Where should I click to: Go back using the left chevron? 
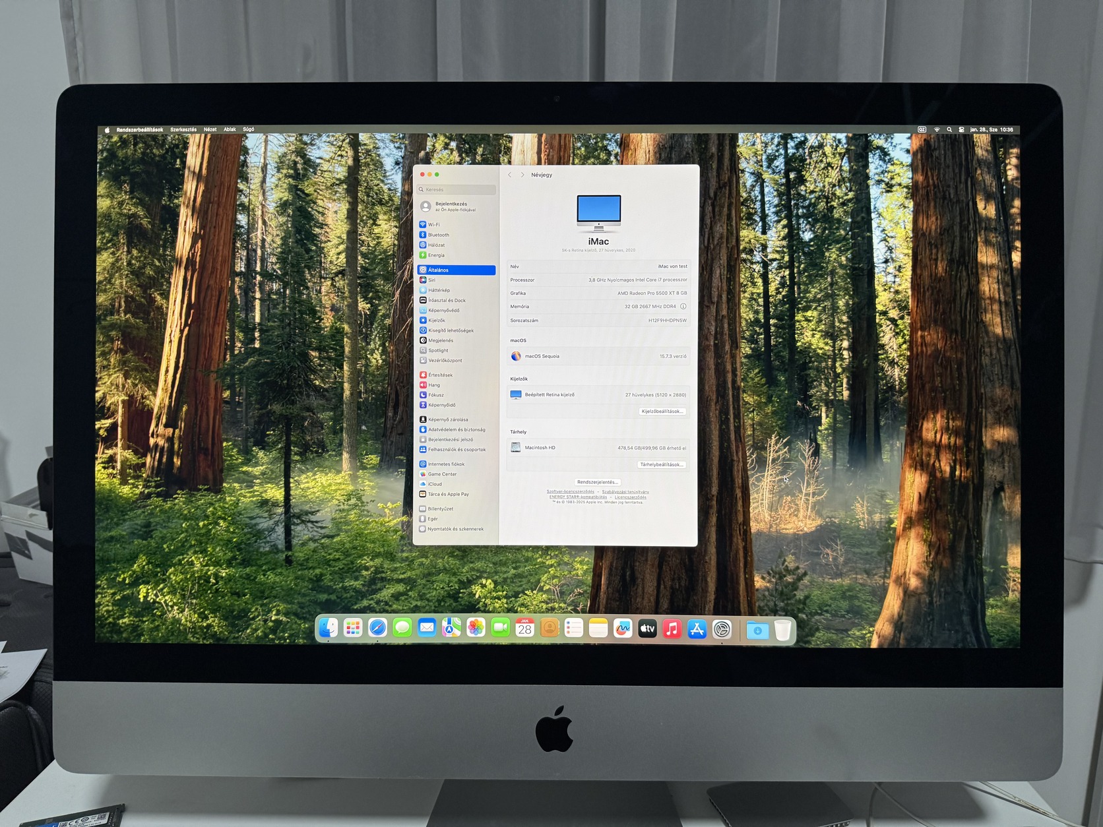pyautogui.click(x=510, y=175)
